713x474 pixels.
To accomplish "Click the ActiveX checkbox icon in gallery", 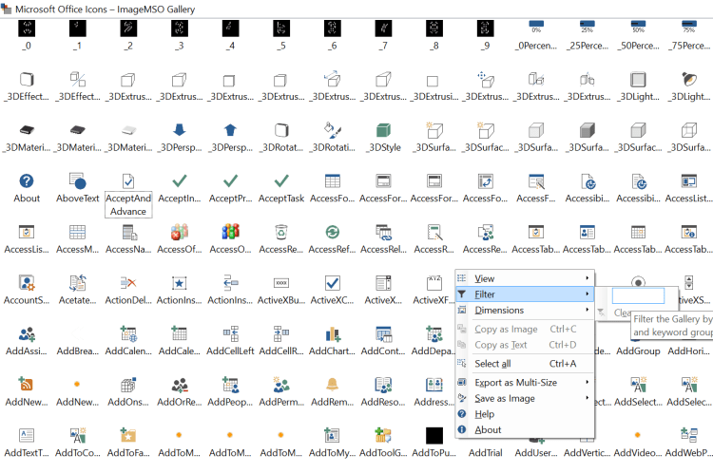I will pyautogui.click(x=332, y=283).
